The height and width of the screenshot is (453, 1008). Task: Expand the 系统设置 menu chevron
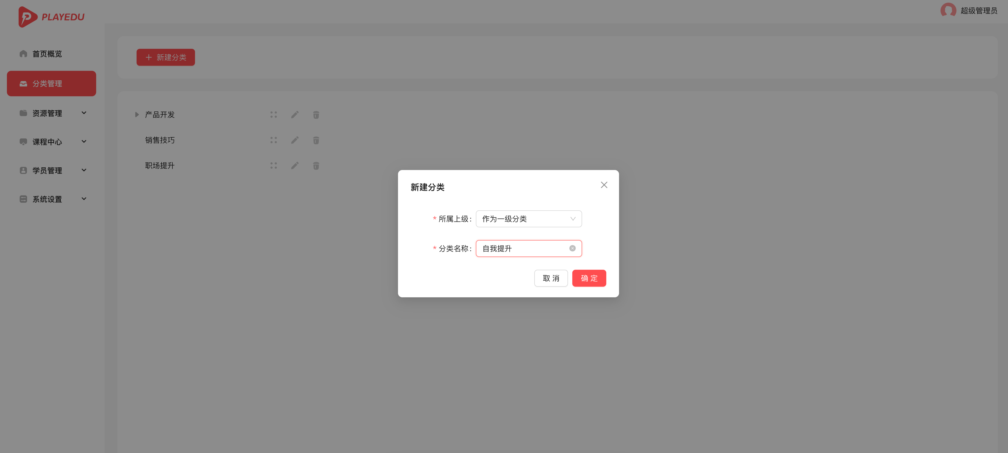pos(84,199)
